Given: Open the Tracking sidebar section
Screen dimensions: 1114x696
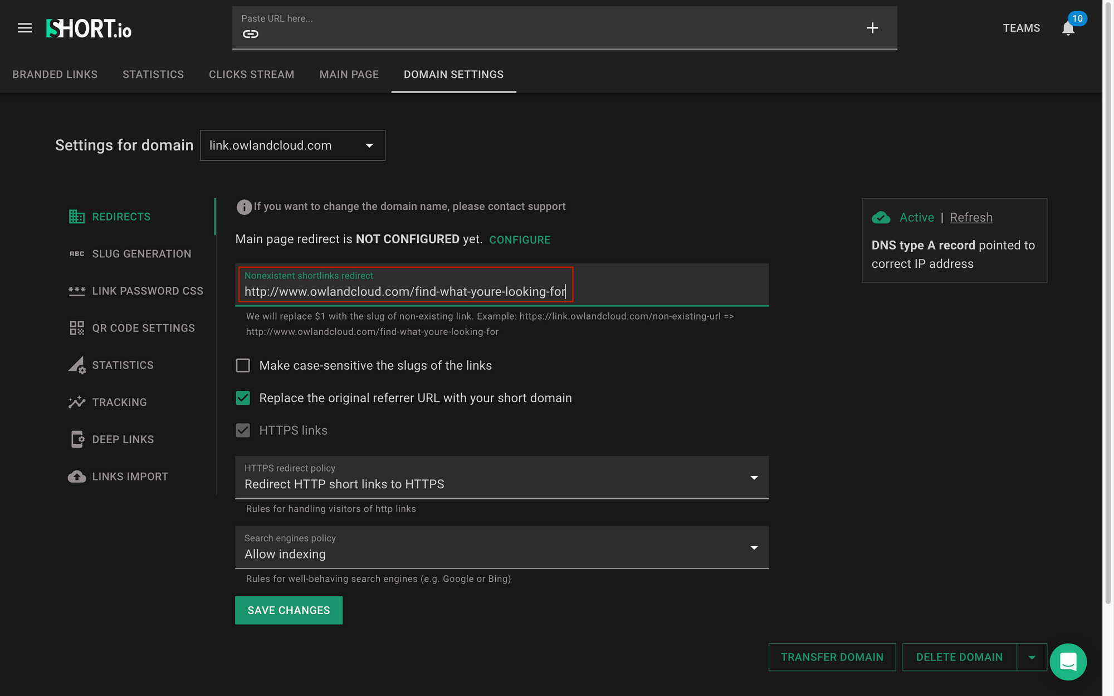Looking at the screenshot, I should tap(119, 402).
